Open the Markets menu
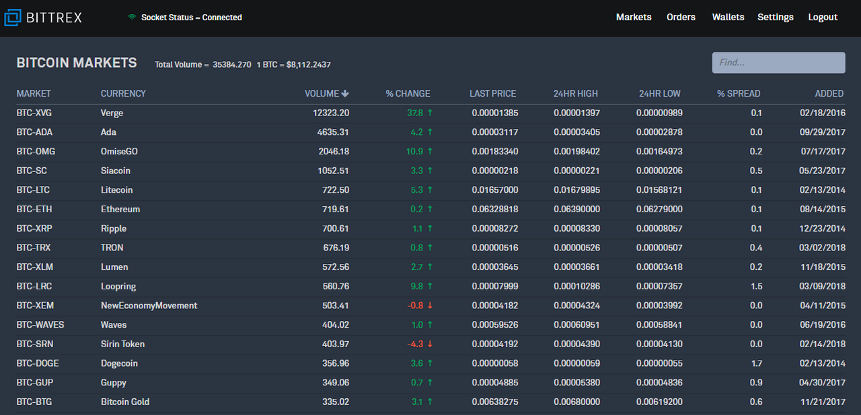 coord(634,17)
